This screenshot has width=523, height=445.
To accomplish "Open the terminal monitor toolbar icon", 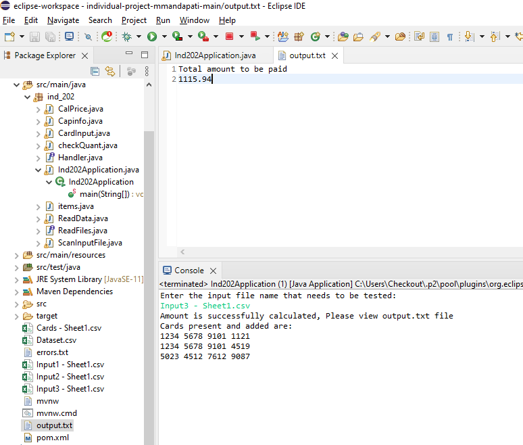I will tap(69, 37).
